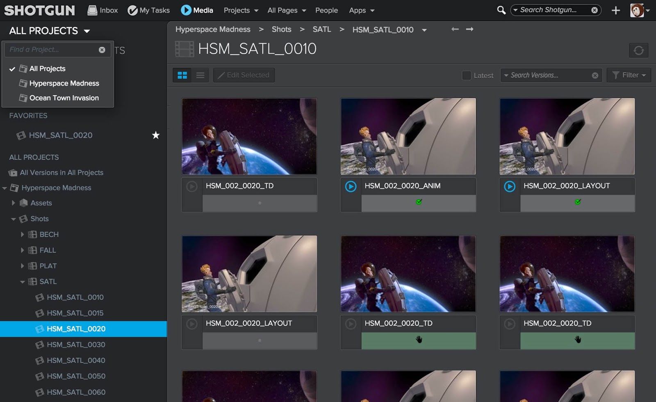
Task: Select Ocean Town Invasion project
Action: (64, 98)
